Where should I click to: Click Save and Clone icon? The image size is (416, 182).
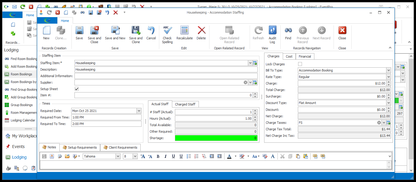coord(136,35)
